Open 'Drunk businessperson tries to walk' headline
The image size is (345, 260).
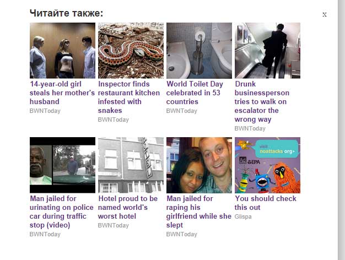click(x=262, y=101)
